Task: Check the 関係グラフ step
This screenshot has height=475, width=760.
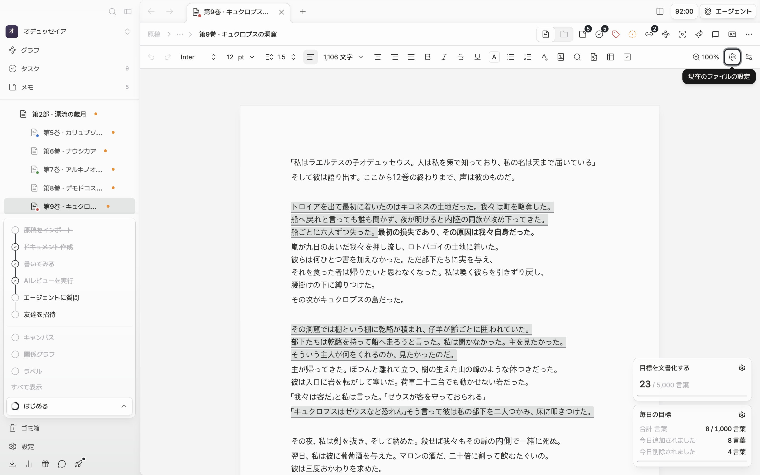Action: click(15, 354)
